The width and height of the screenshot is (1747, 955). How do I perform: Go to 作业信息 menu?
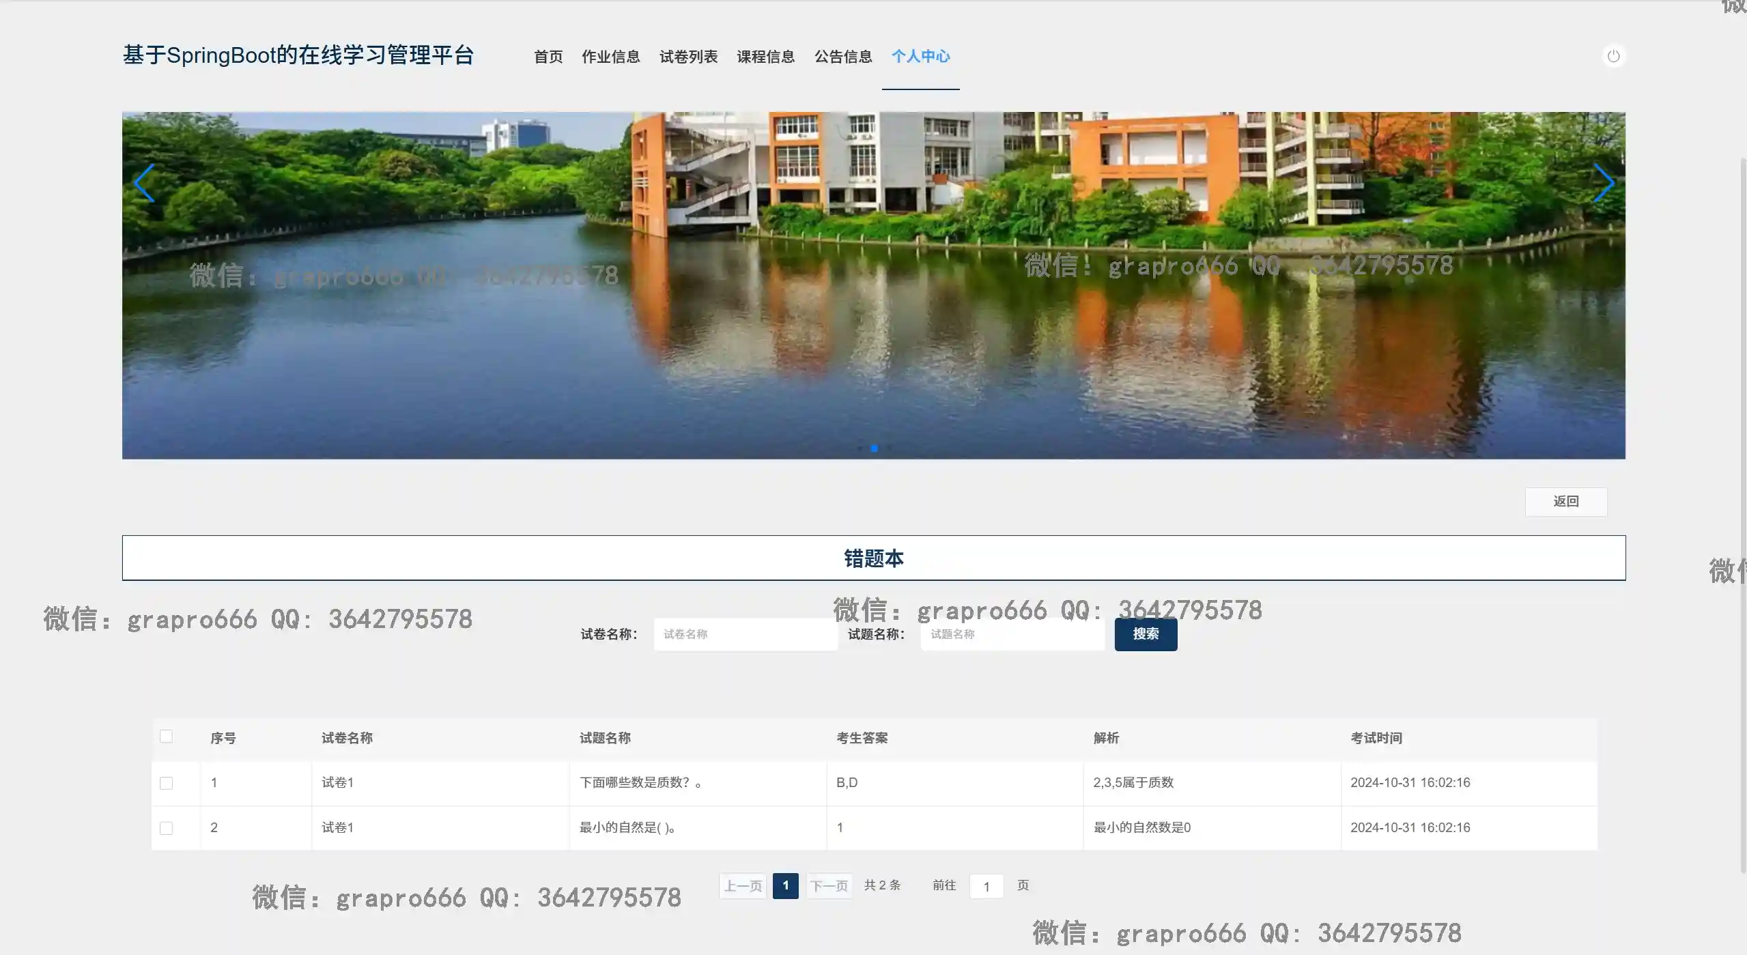pyautogui.click(x=610, y=57)
